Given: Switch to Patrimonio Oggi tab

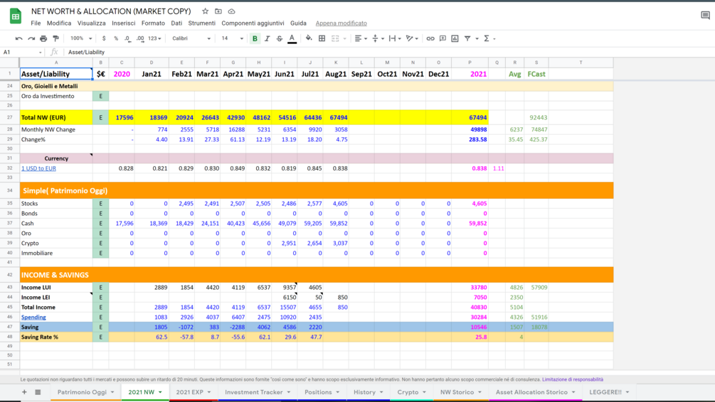Looking at the screenshot, I should click(x=85, y=392).
